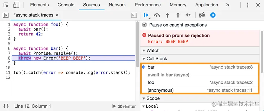The width and height of the screenshot is (264, 111).
Task: Click line number 8 in the gutter
Action: [x=9, y=58]
